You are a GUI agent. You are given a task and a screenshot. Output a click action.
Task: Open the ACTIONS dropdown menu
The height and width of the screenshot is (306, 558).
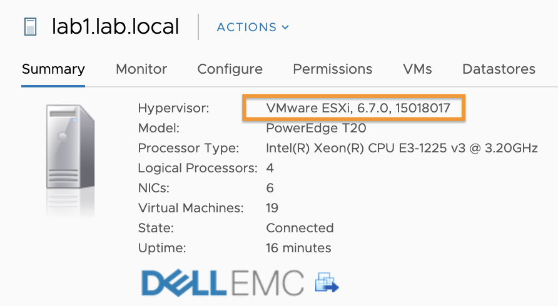tap(253, 27)
